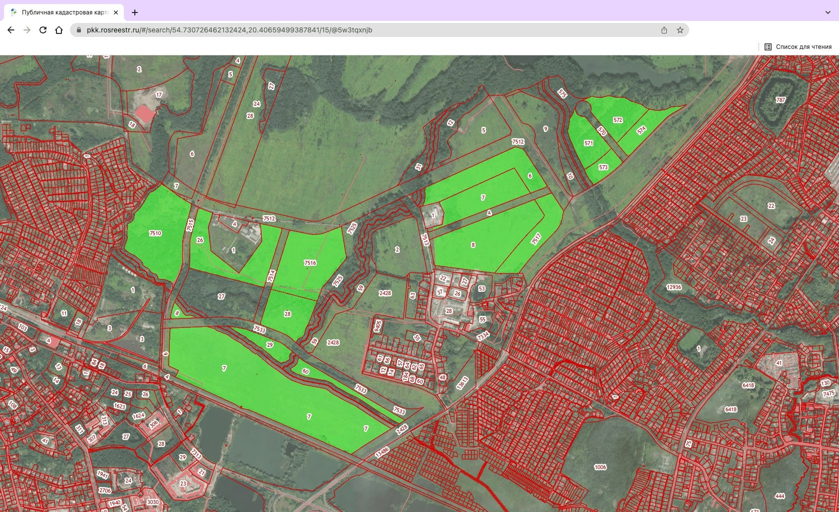Viewport: 839px width, 512px height.
Task: Select parcel 1006 on the map
Action: click(600, 467)
